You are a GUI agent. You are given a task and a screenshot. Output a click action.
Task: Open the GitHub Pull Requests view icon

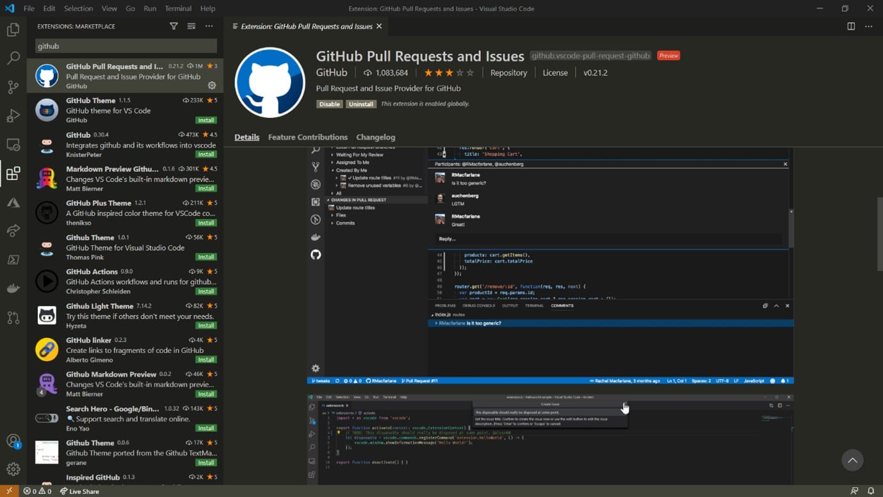[x=13, y=318]
